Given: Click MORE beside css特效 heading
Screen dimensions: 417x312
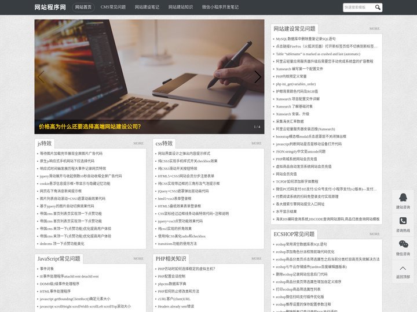Looking at the screenshot, I should tap(257, 143).
